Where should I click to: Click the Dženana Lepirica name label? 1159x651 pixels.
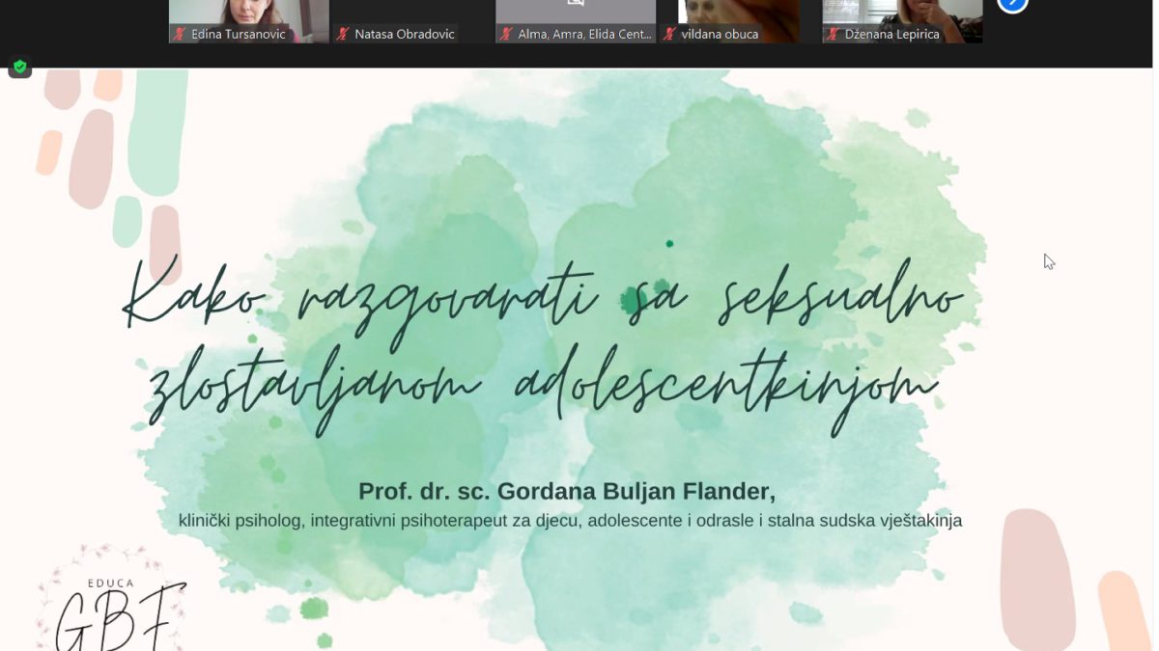891,35
